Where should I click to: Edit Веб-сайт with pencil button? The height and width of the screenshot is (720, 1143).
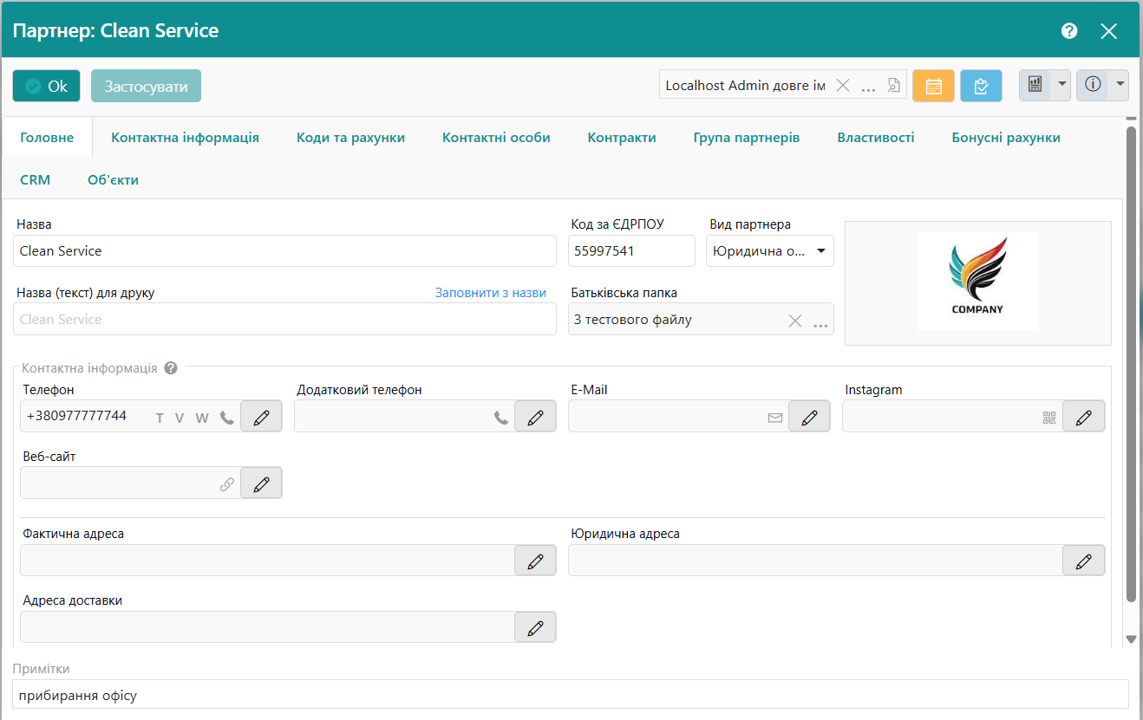click(261, 483)
